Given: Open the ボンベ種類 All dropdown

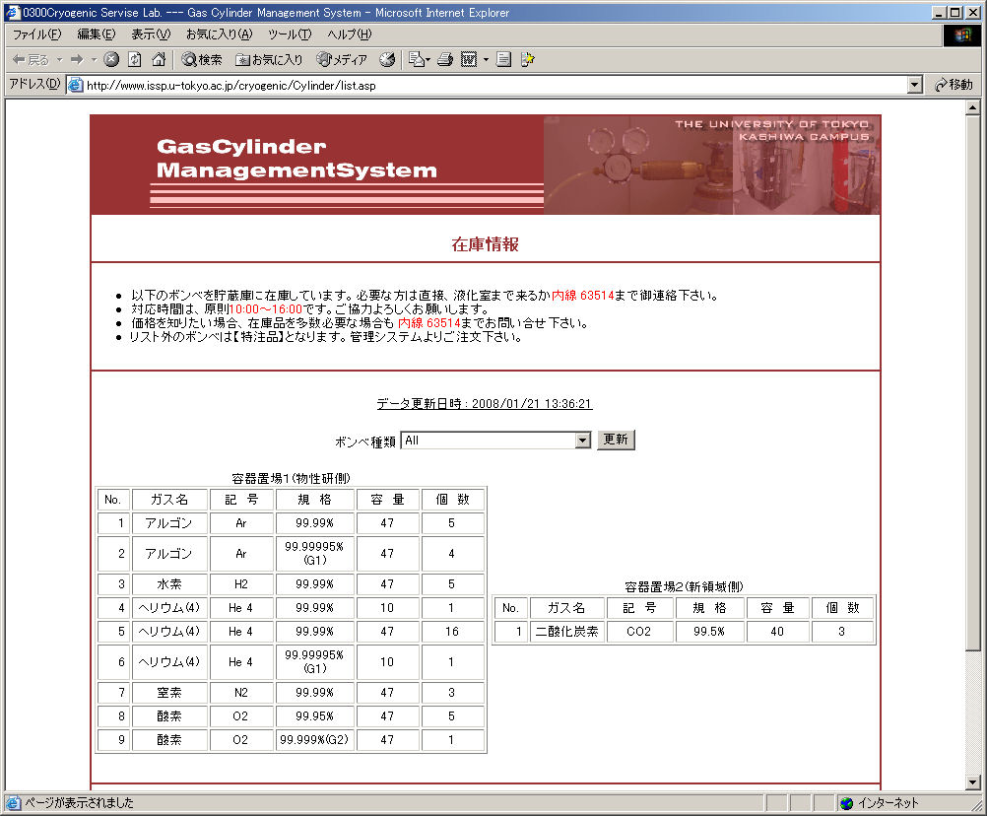Looking at the screenshot, I should pyautogui.click(x=495, y=441).
